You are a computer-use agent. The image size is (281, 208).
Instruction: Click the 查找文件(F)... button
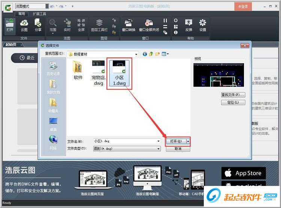(233, 95)
